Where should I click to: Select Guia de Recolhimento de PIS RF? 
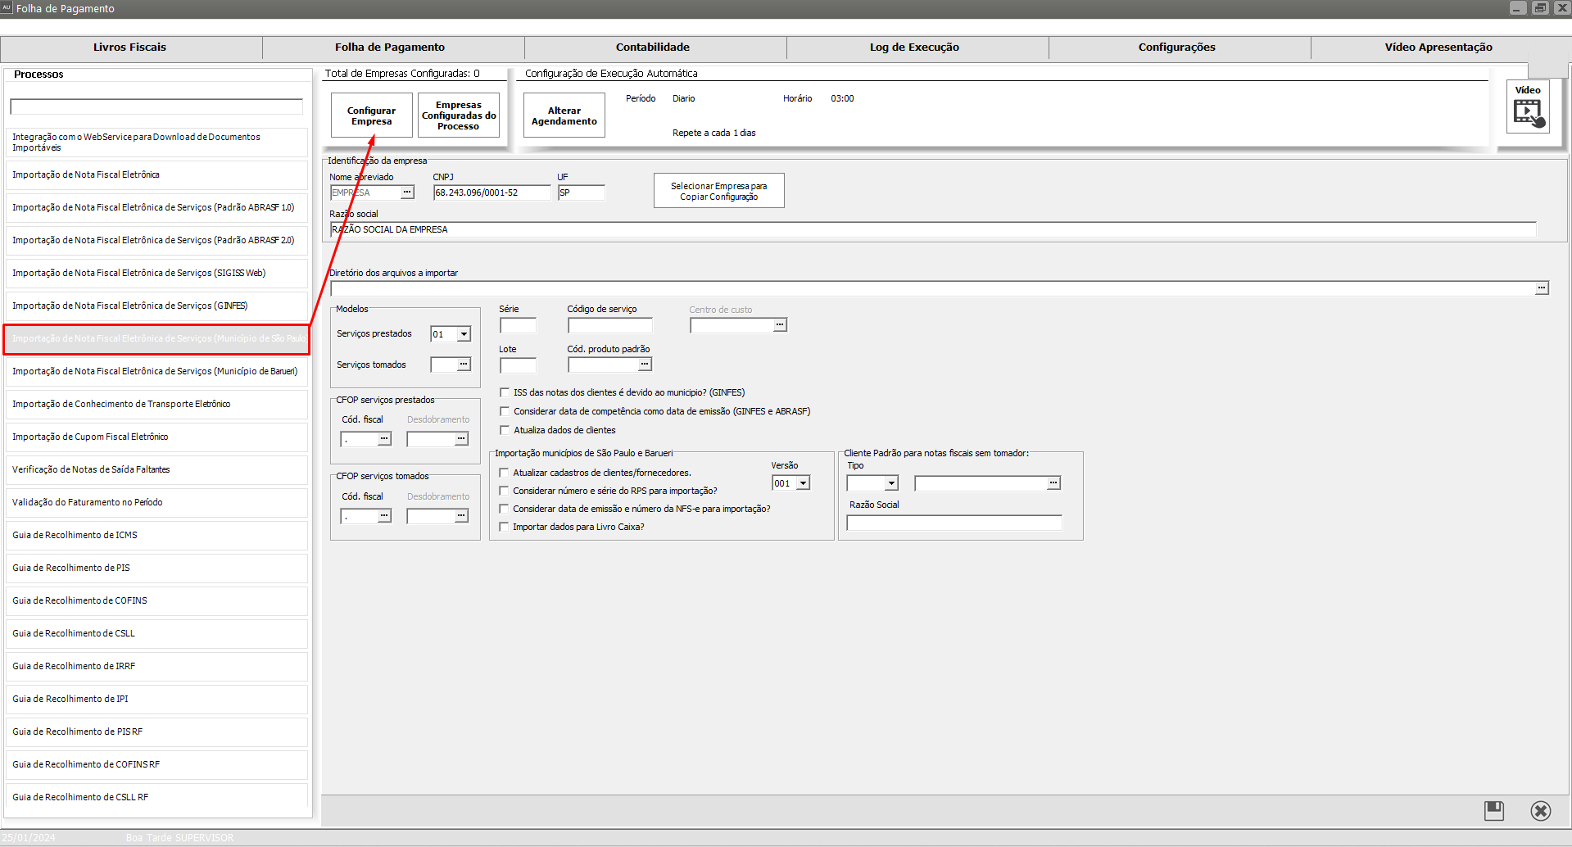(156, 732)
